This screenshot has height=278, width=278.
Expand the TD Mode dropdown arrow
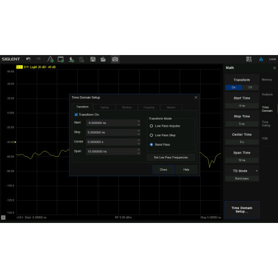click(x=257, y=171)
